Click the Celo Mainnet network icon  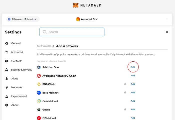coord(39,101)
